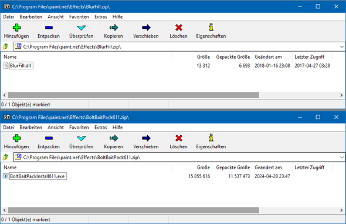
Task: Sort by the Name column in the BlurFill.zip window
Action: pos(87,57)
